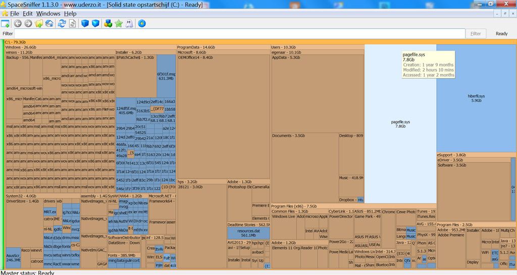Select the ProgramData - 14.6Gb header
Screen dimensions: 517x275
223,47
